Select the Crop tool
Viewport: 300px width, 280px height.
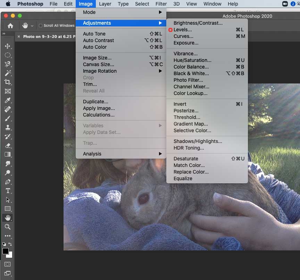(x=8, y=82)
